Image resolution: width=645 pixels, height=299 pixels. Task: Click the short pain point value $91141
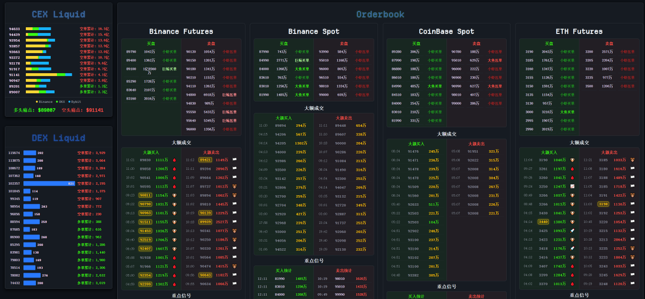(x=95, y=110)
